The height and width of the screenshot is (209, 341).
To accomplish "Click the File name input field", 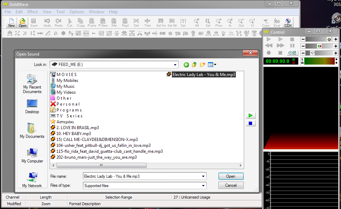I will (142, 176).
